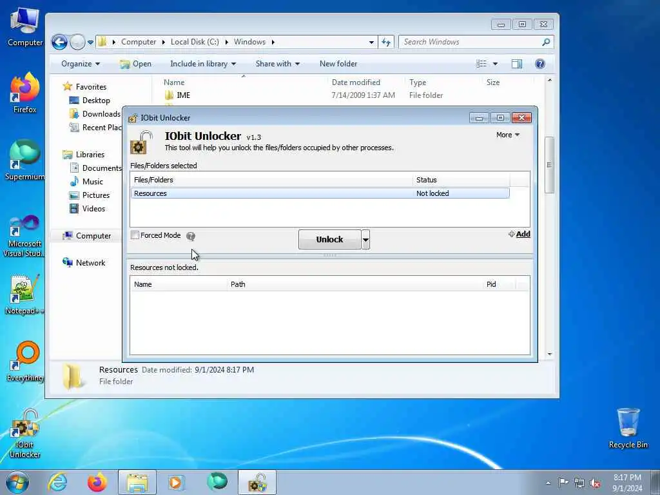Open the Windows Start menu

point(17,482)
